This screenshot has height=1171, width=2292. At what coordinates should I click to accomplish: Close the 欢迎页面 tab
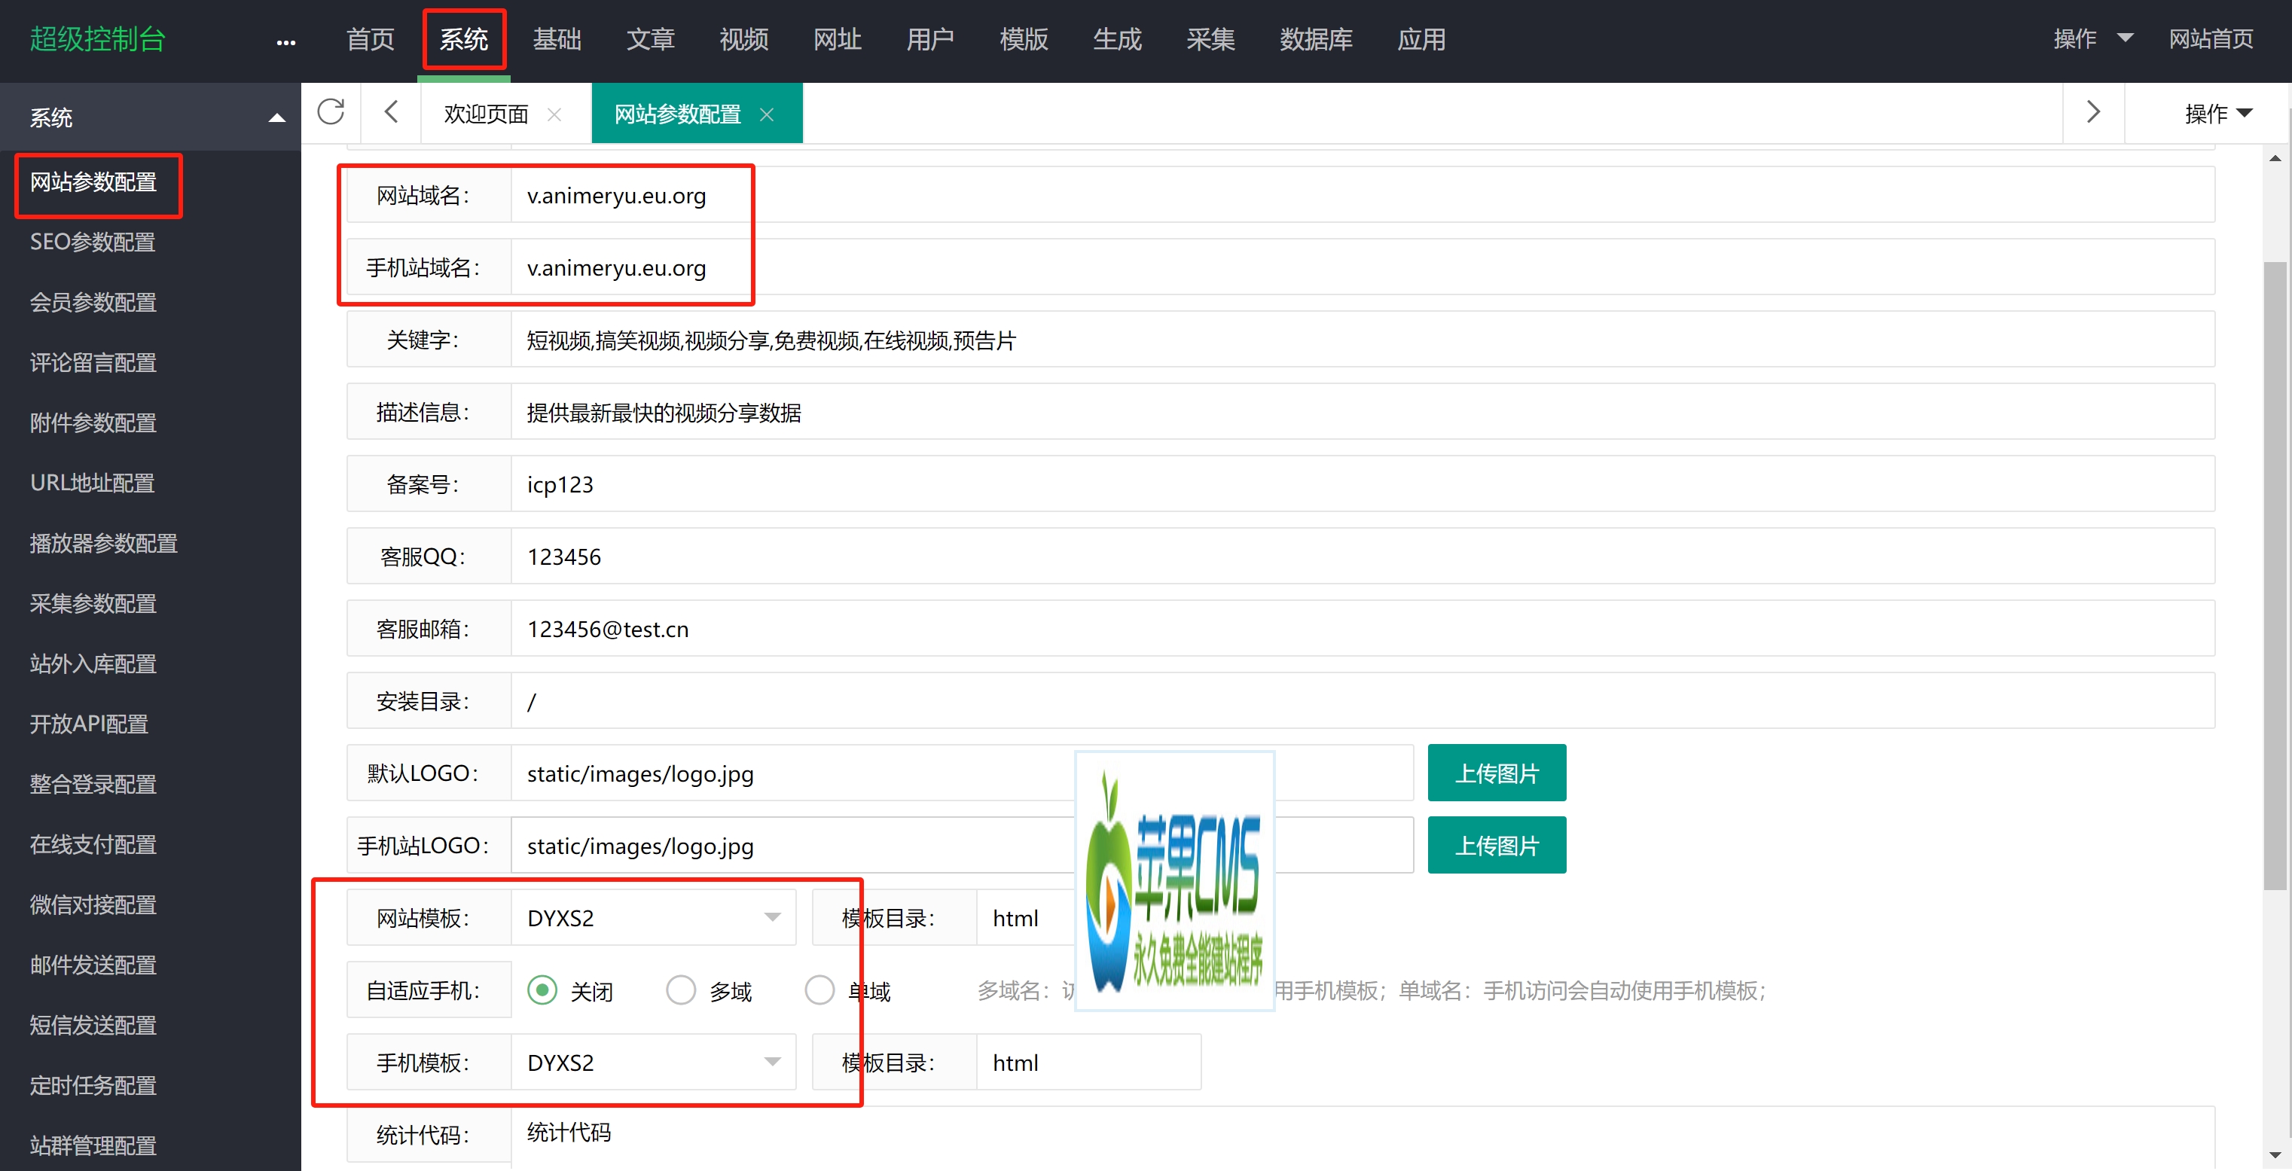point(554,114)
